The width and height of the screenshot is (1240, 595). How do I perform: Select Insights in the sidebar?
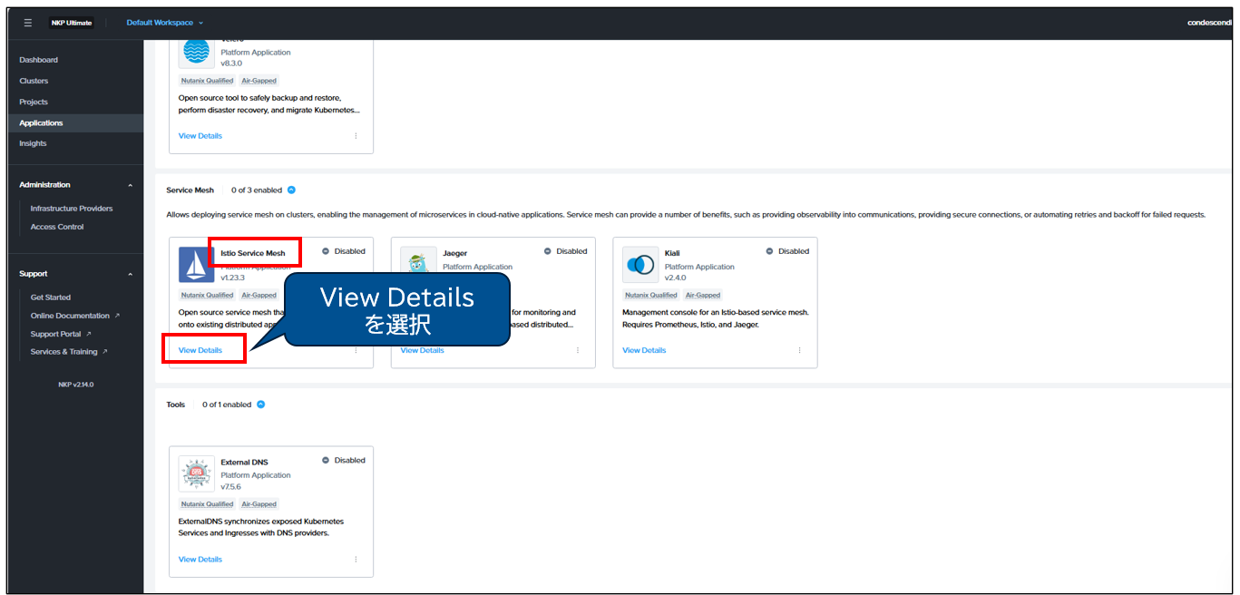point(33,143)
